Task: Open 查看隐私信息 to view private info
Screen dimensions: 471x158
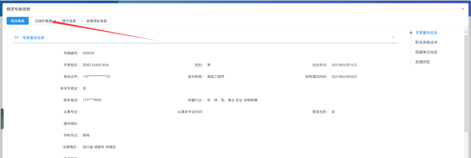Action: click(x=96, y=21)
